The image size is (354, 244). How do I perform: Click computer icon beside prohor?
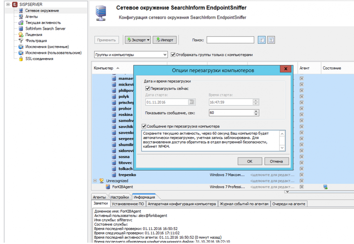pos(114,109)
